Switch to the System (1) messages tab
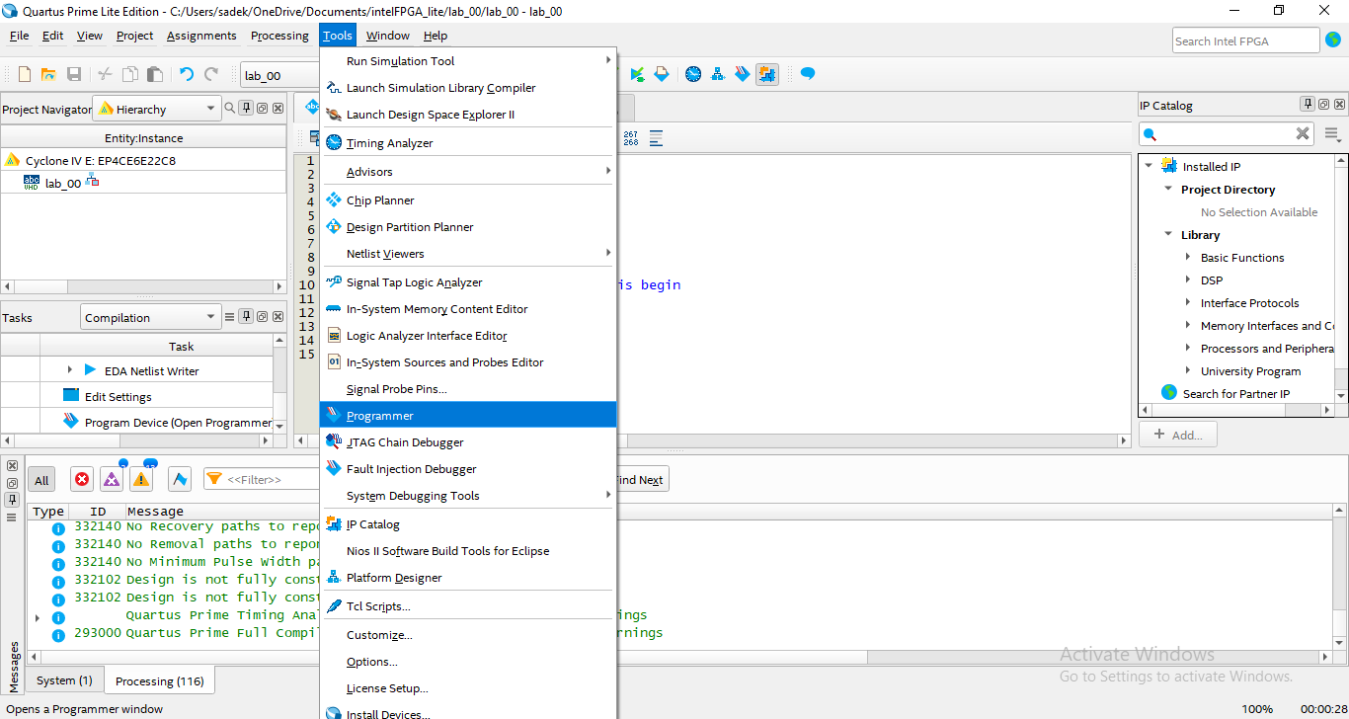 (64, 680)
